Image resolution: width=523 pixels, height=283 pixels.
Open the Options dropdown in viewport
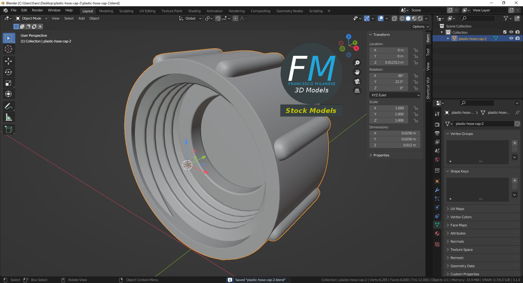(x=420, y=27)
